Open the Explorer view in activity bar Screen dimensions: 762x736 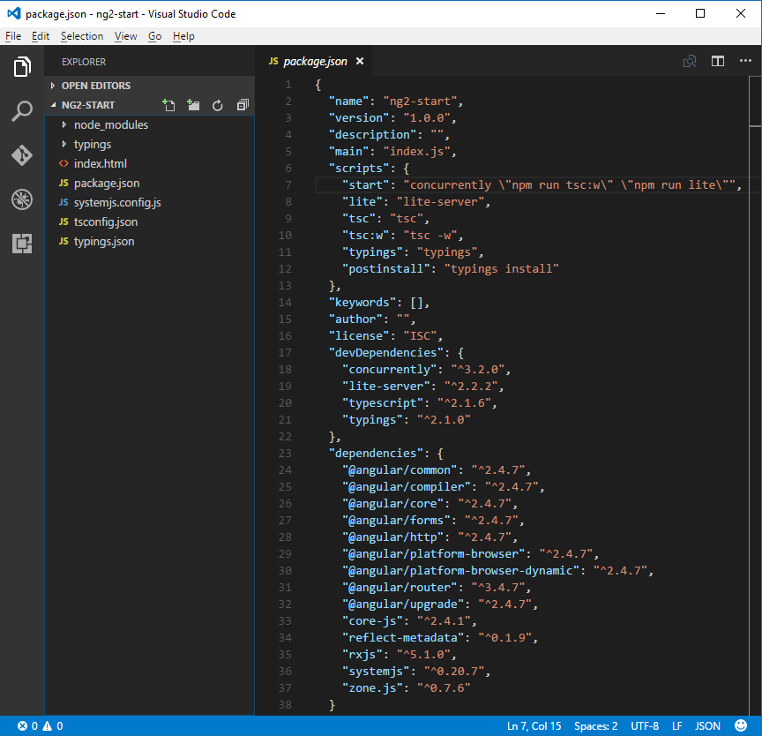click(22, 66)
